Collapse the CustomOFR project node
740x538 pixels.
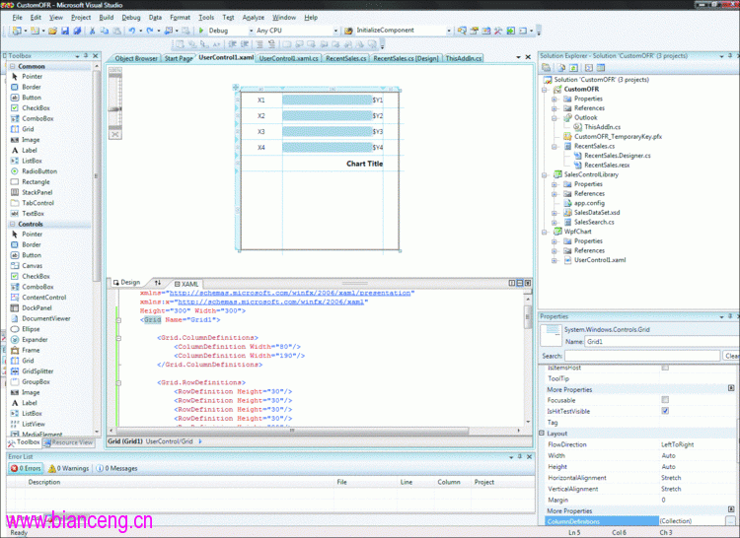click(544, 90)
